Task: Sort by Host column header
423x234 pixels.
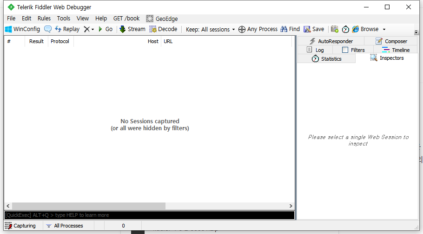Action: pyautogui.click(x=117, y=41)
